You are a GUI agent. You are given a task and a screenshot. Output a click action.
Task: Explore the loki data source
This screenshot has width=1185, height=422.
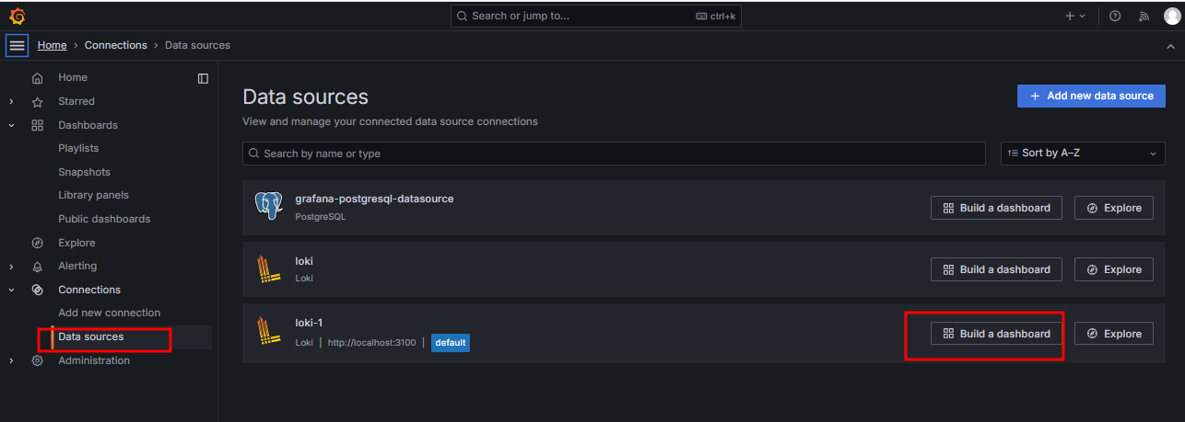pos(1114,269)
